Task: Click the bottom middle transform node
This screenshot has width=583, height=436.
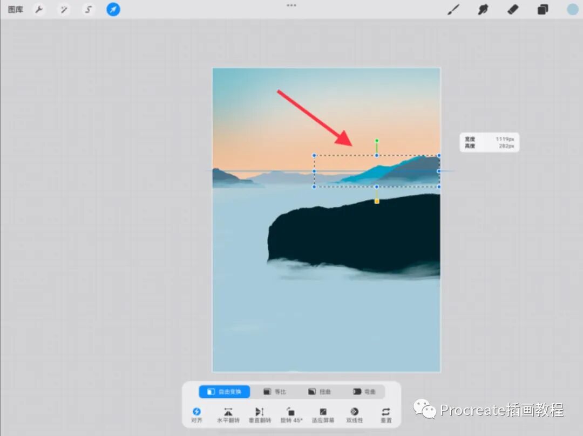Action: [x=377, y=186]
